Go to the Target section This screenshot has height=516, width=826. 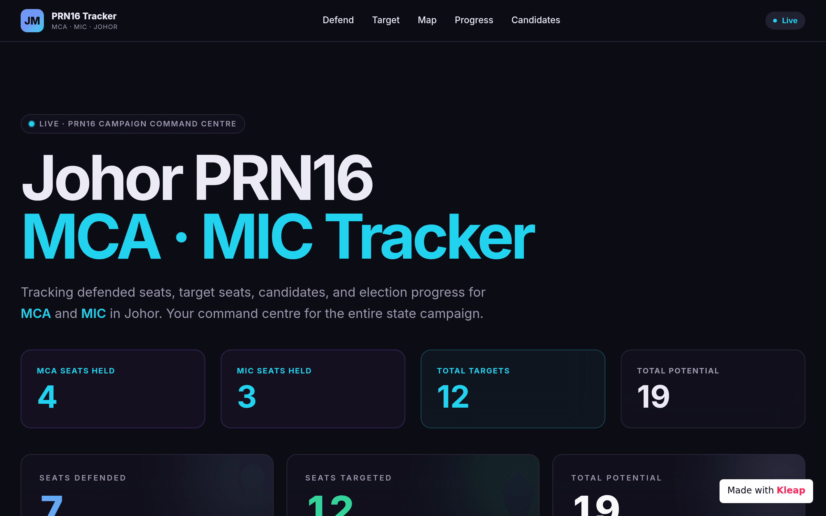pyautogui.click(x=386, y=20)
